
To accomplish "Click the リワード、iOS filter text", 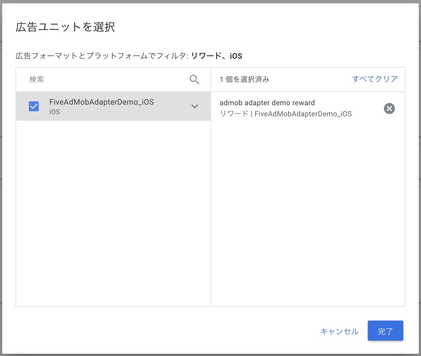I will [x=217, y=56].
